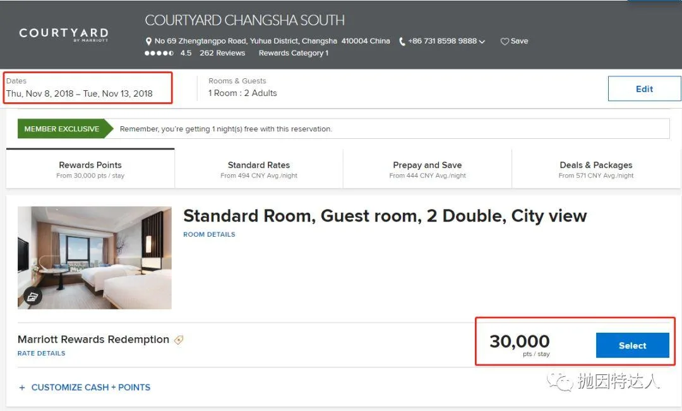This screenshot has height=411, width=682.
Task: Expand phone number dropdown chevron
Action: click(482, 42)
